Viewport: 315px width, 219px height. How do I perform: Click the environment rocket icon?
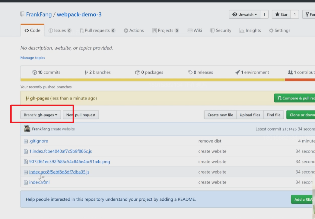pos(237,72)
